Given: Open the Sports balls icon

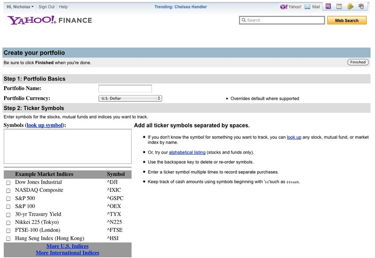Looking at the screenshot, I should tap(361, 7).
